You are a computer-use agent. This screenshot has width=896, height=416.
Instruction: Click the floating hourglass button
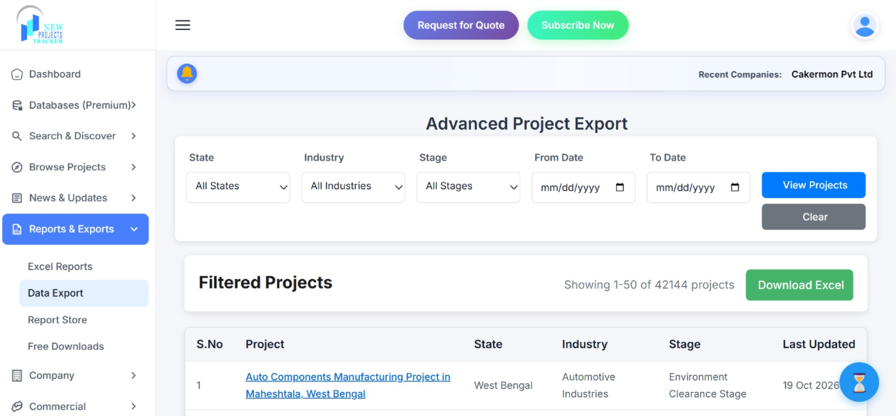pyautogui.click(x=859, y=382)
